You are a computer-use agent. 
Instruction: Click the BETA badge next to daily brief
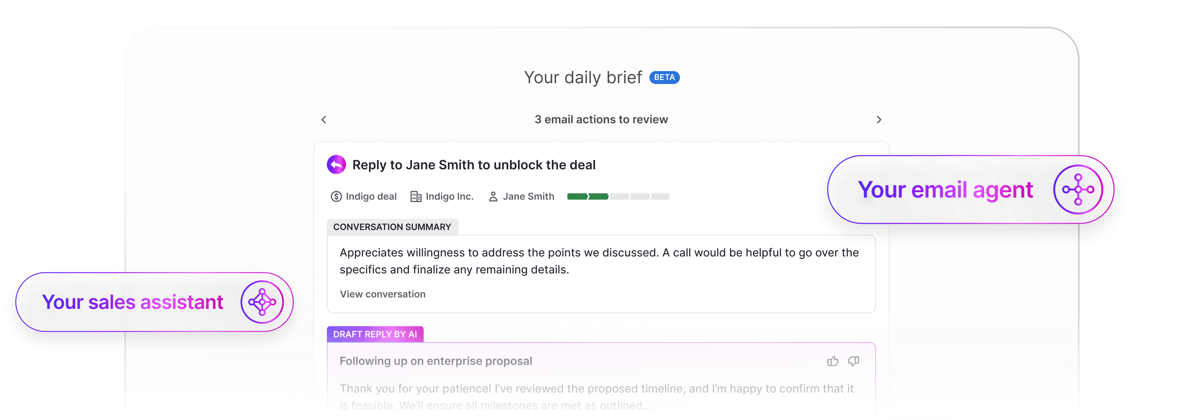click(x=664, y=78)
